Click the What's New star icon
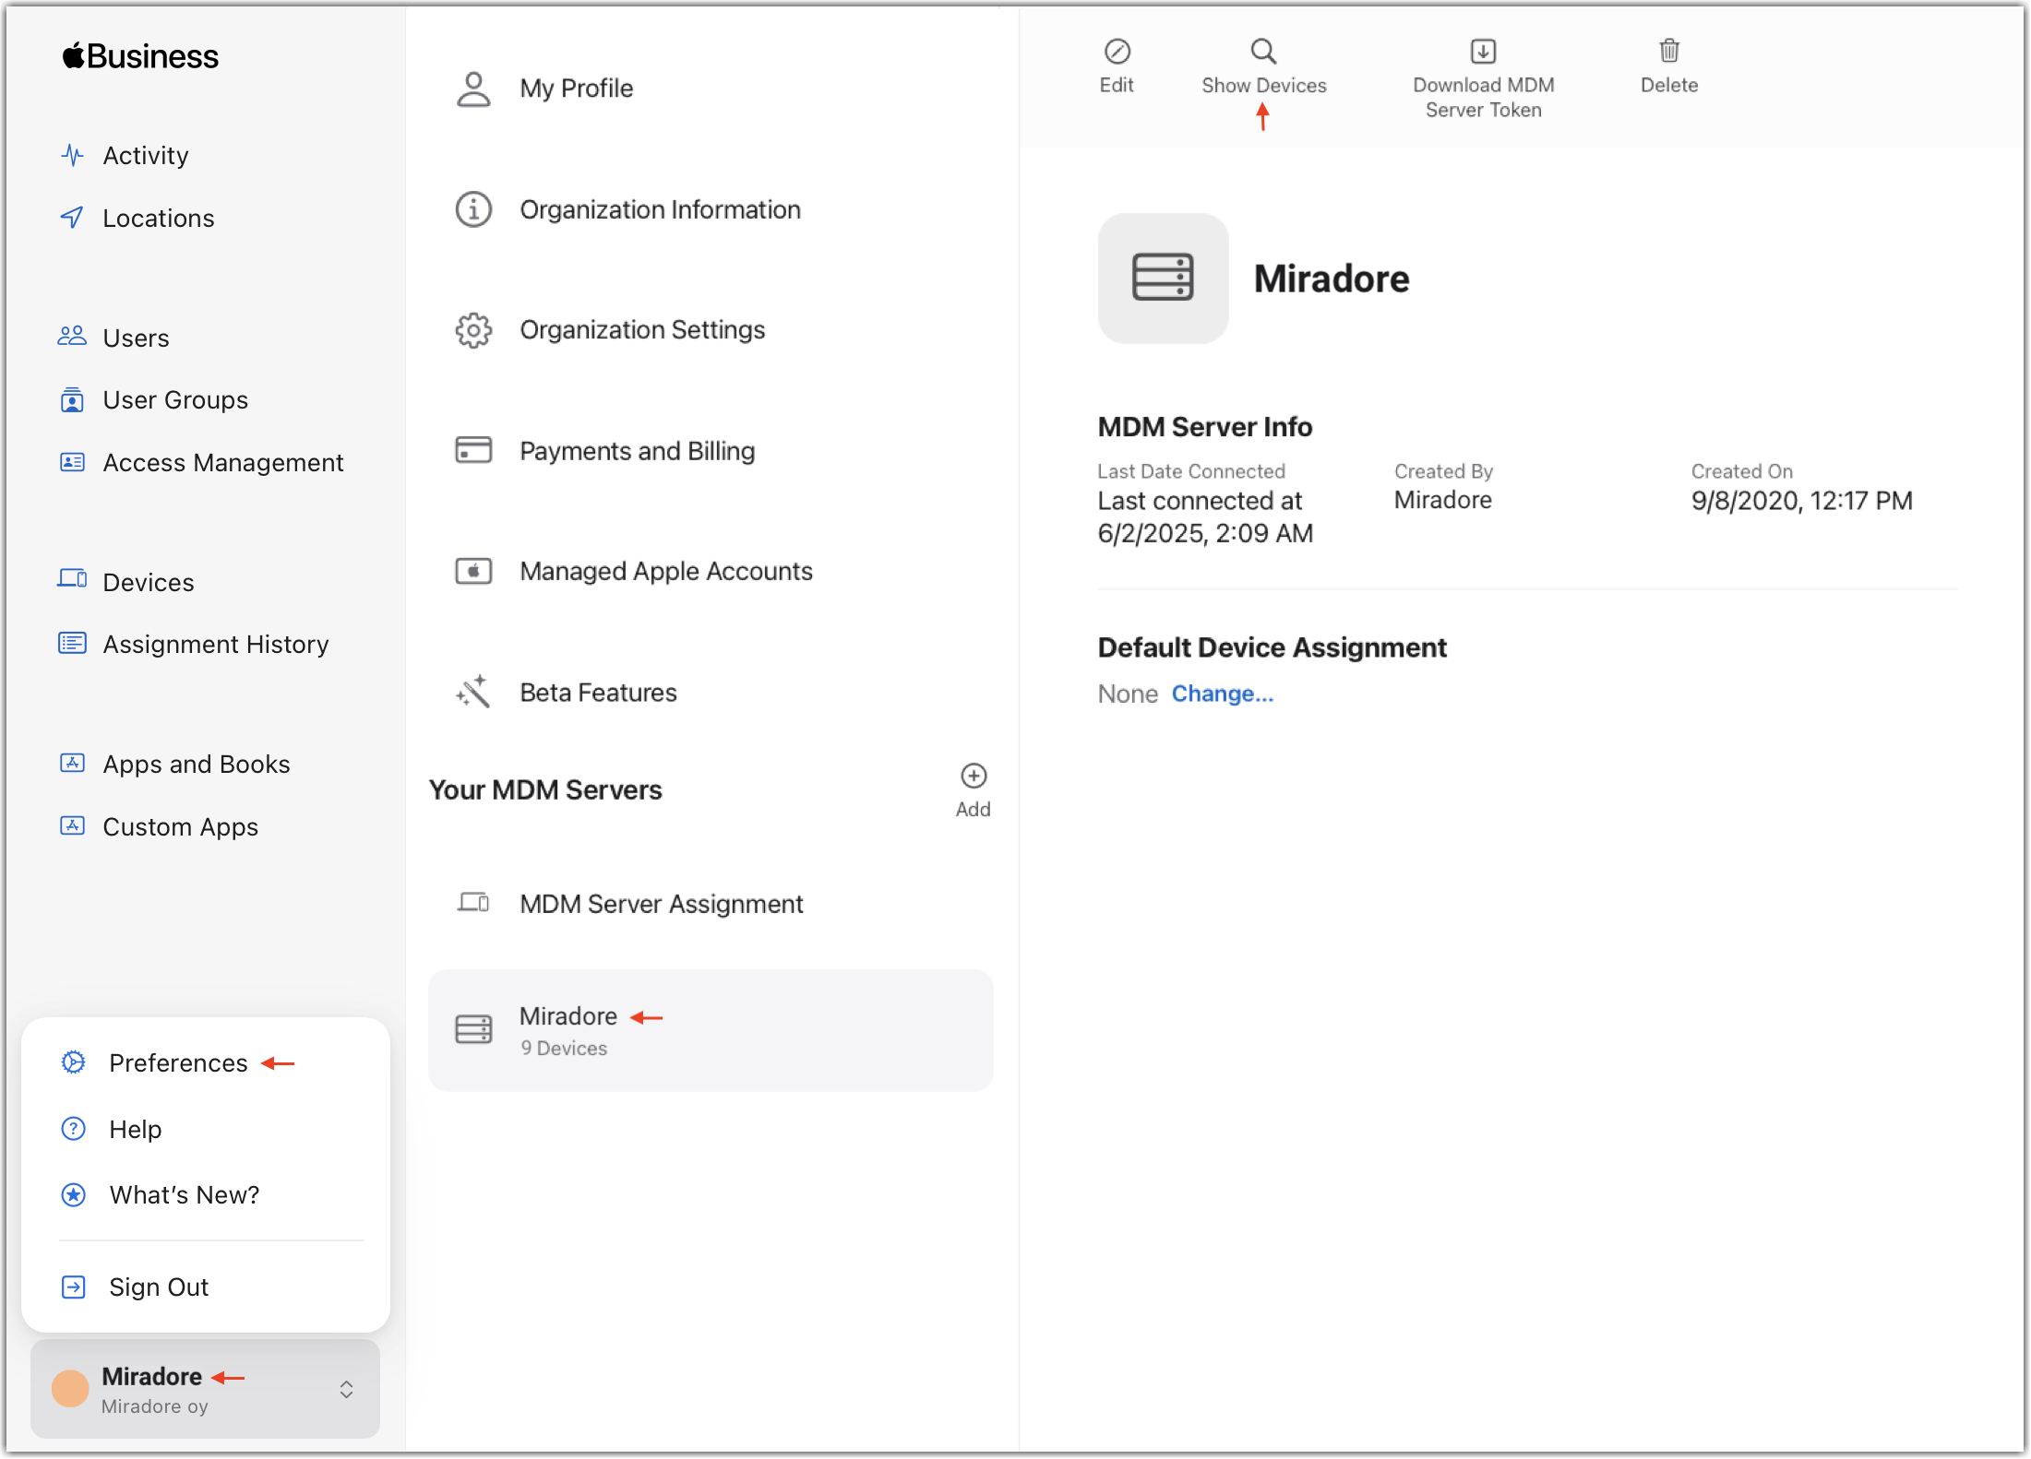The width and height of the screenshot is (2031, 1459). coord(74,1195)
